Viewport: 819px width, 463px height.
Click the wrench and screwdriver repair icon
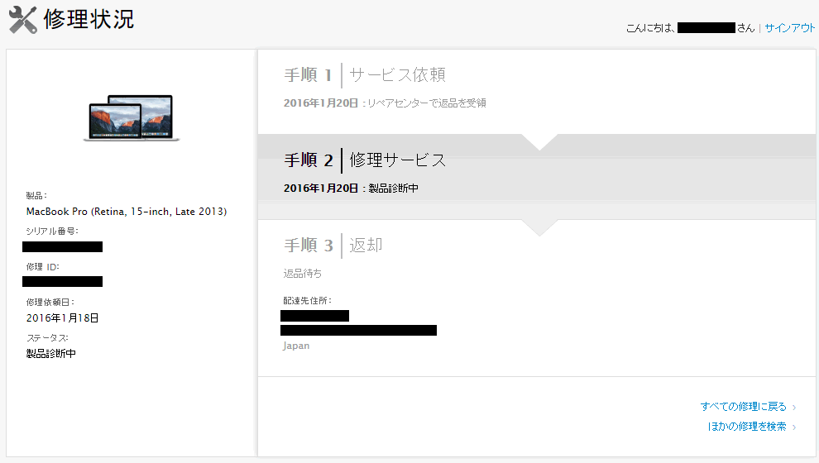coord(23,20)
